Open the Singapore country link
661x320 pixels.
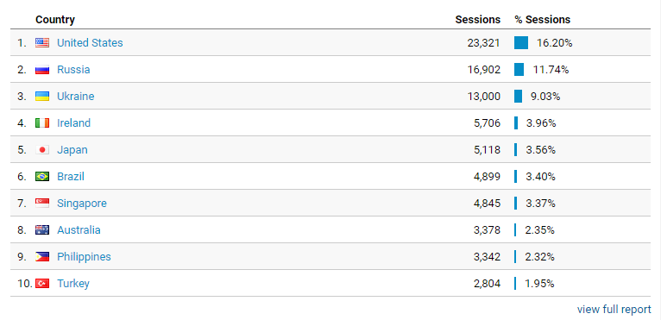82,204
